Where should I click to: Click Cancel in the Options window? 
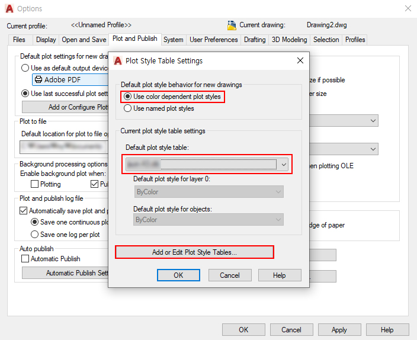(291, 329)
